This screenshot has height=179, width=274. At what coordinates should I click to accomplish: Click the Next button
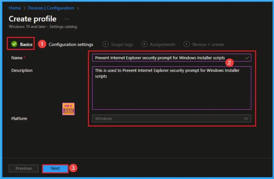[55, 168]
